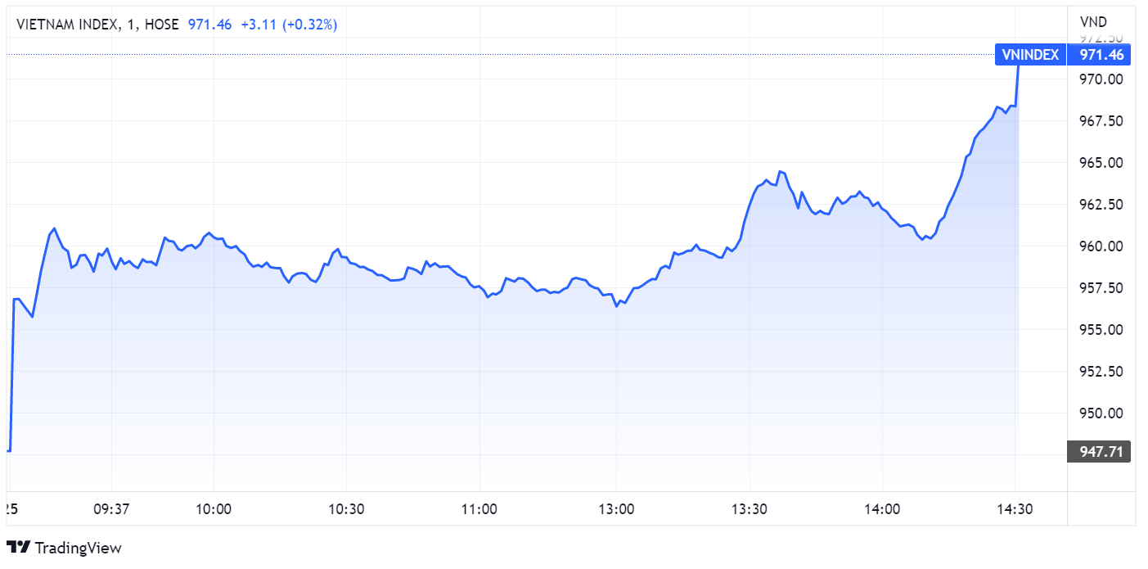Viewport: 1148px width, 569px height.
Task: Click the gray 947.71 price axis label
Action: (1100, 451)
